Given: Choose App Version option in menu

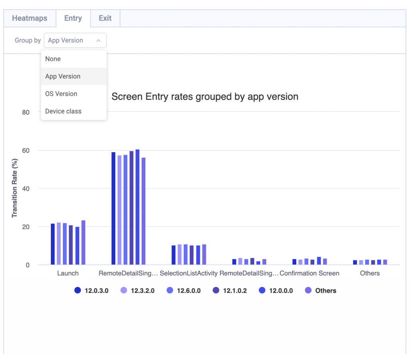Looking at the screenshot, I should pos(74,76).
